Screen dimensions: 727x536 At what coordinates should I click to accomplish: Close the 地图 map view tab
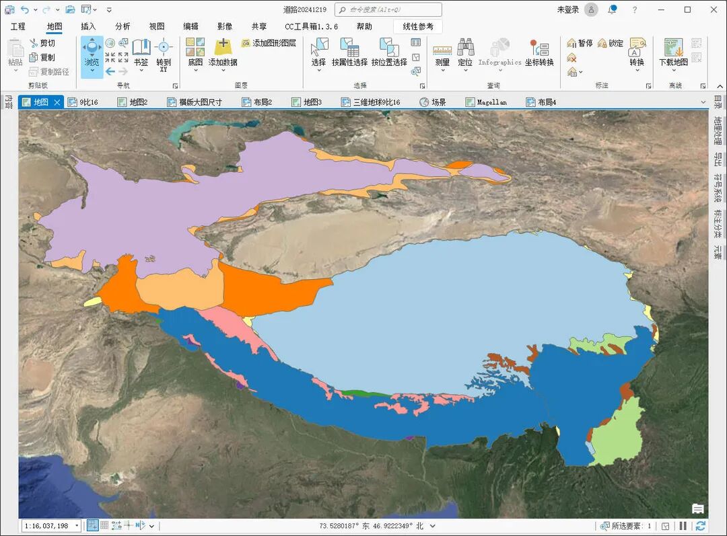coord(57,102)
